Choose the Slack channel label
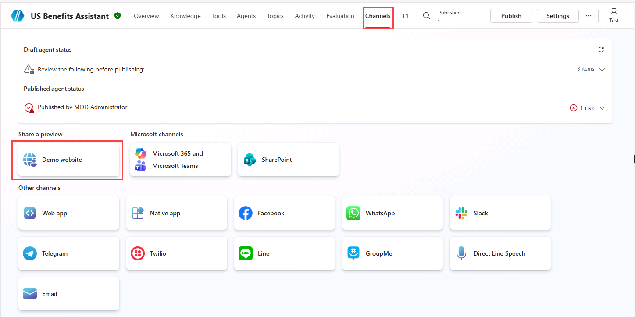The width and height of the screenshot is (635, 317). 481,213
